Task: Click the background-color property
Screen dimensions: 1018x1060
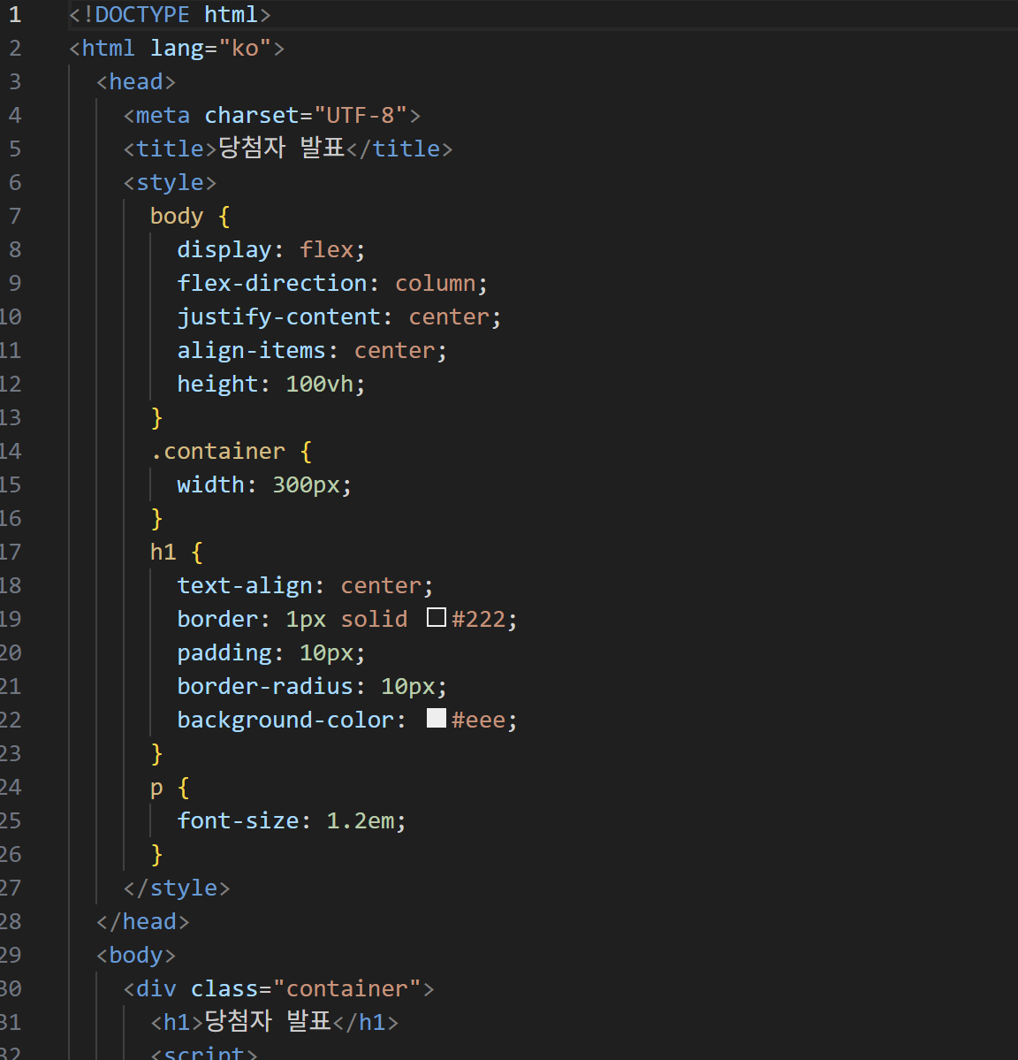Action: pyautogui.click(x=285, y=720)
